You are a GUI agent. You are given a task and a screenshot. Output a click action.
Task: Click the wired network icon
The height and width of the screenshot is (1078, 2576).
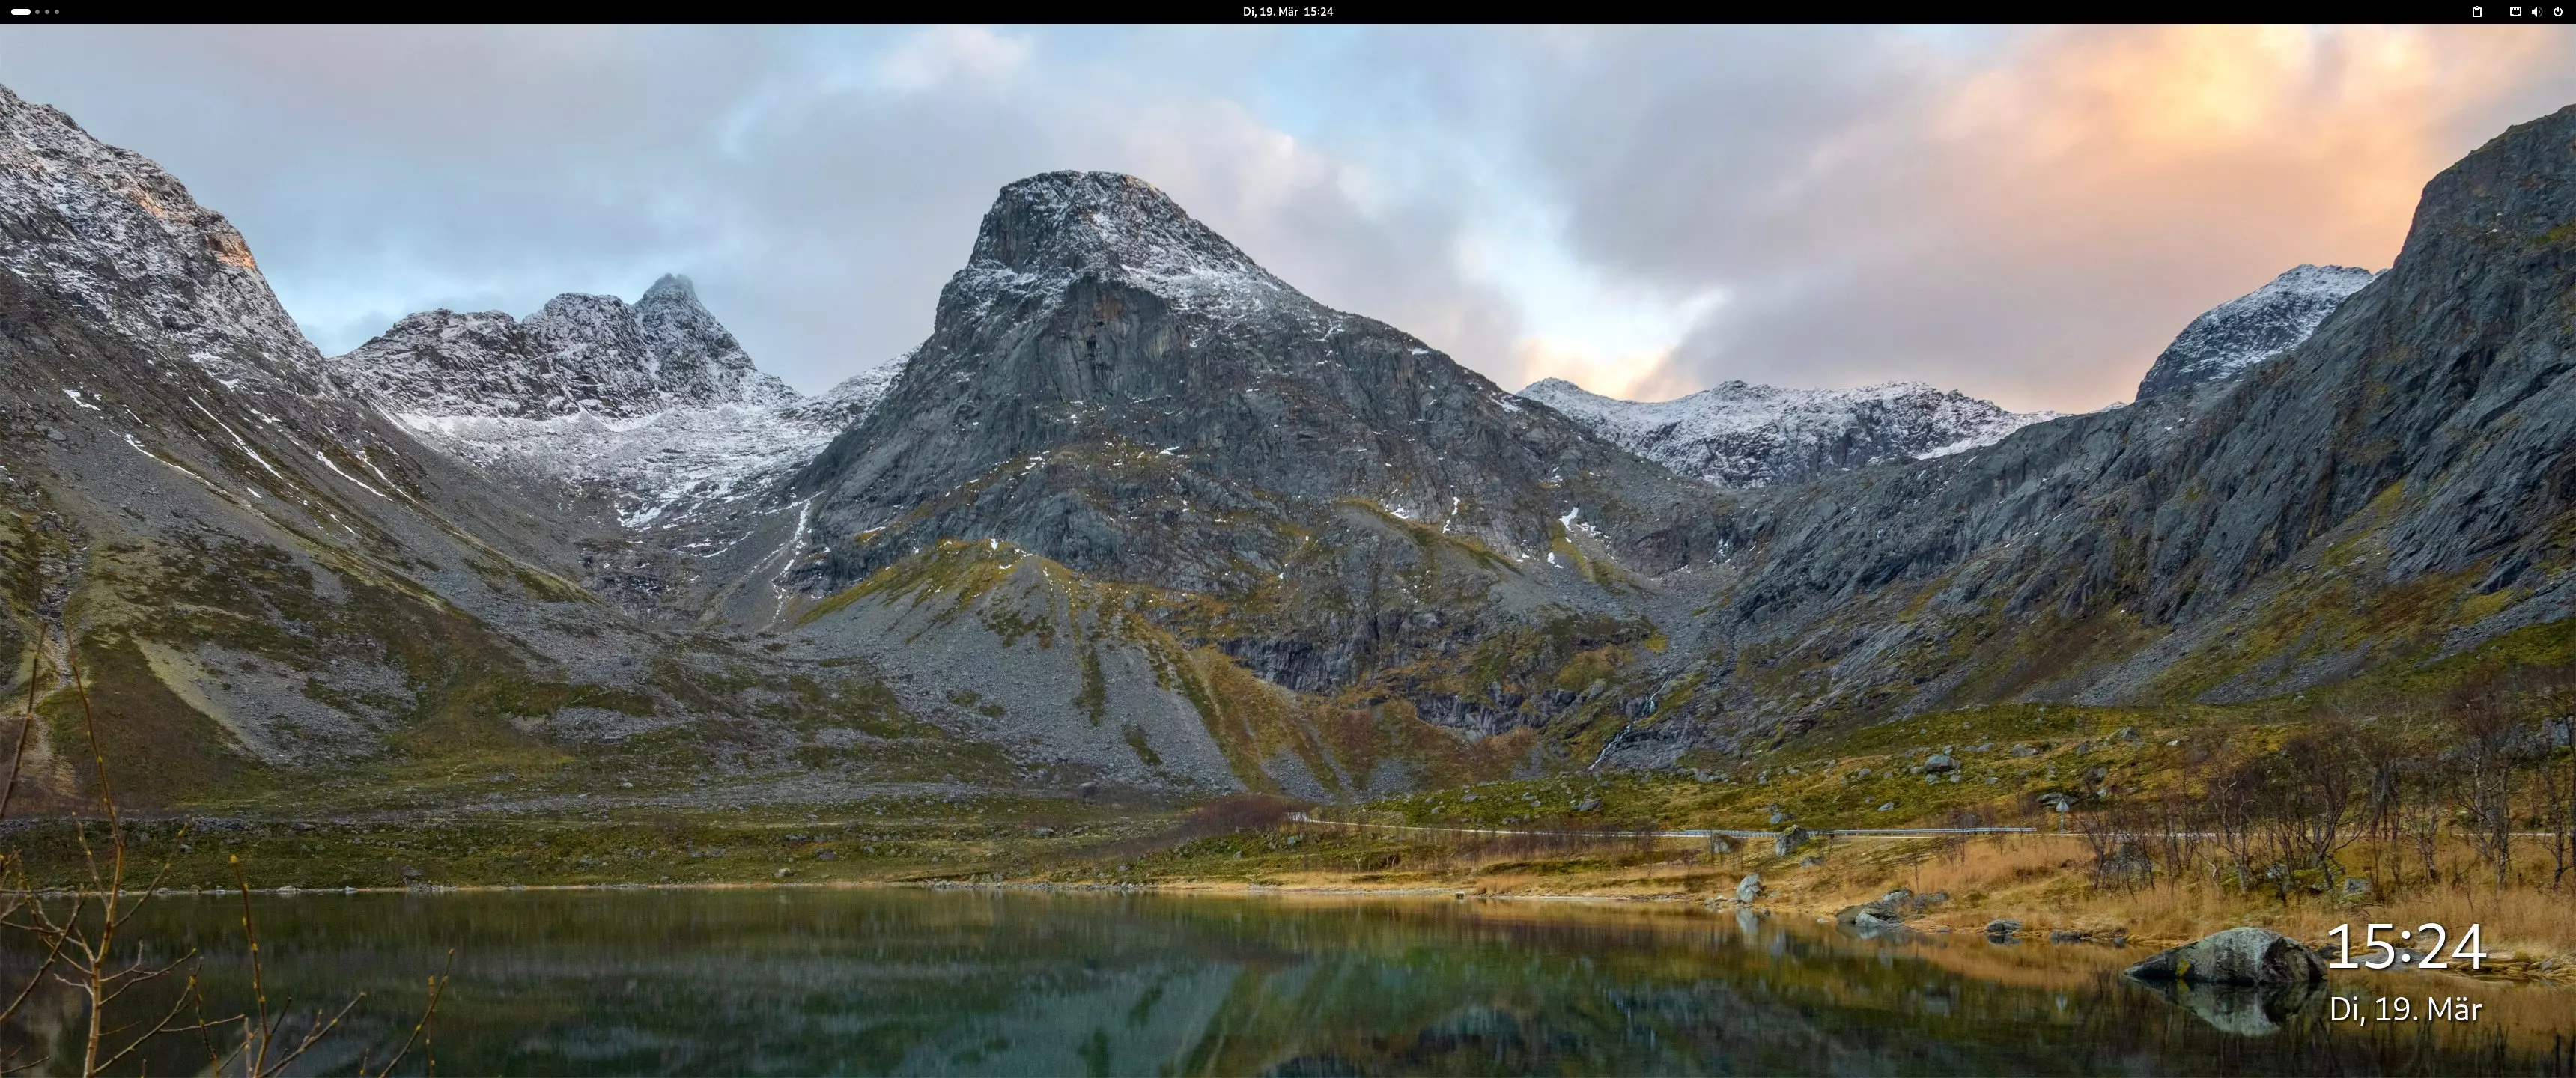2515,12
